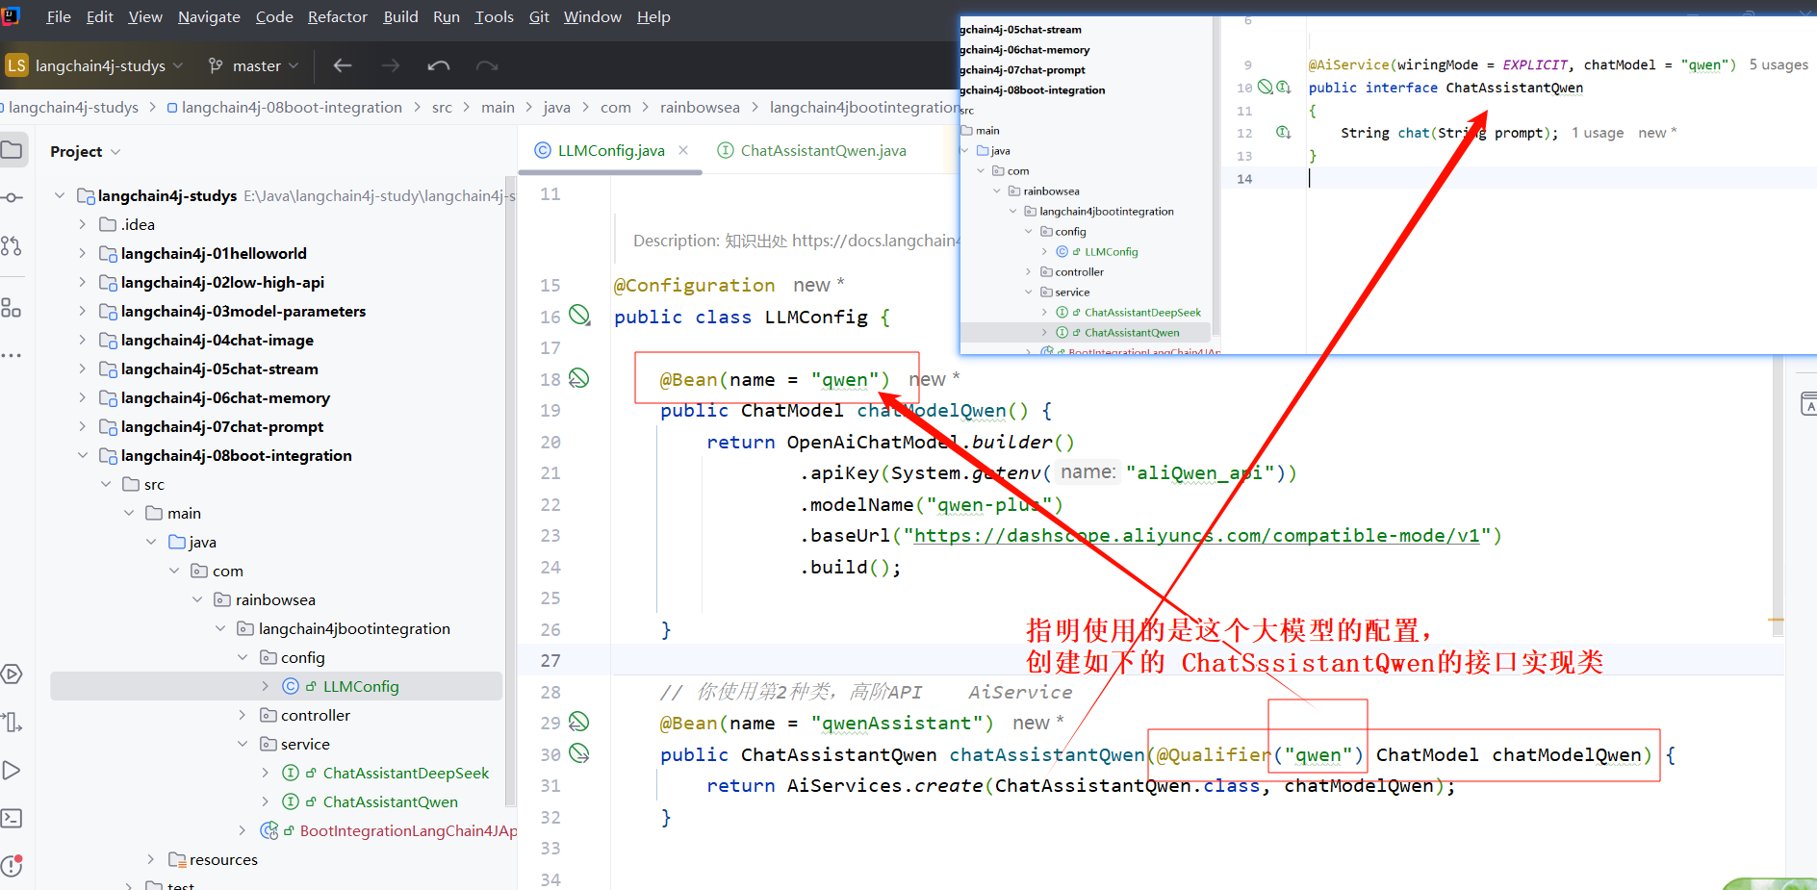The width and height of the screenshot is (1817, 890).
Task: Expand the langchain4j-01helloworld folder
Action: tap(83, 253)
